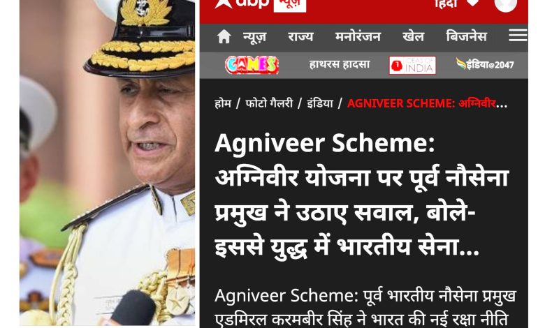Click the home icon in navigation bar
Image resolution: width=545 pixels, height=328 pixels.
click(224, 36)
